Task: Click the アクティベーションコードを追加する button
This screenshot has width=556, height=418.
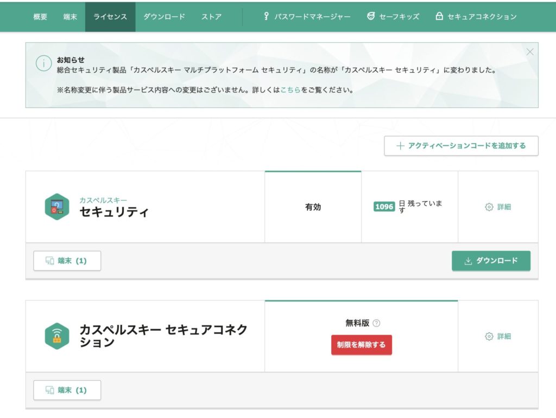Action: click(x=461, y=146)
